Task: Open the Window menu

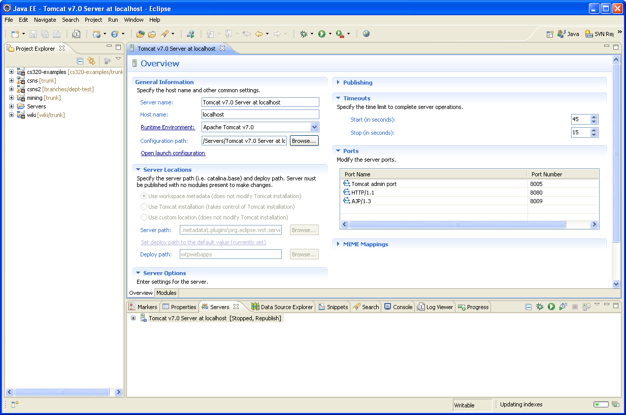Action: click(134, 20)
